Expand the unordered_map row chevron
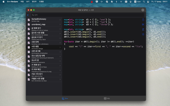Screen dimensions: 170x106 [60, 25]
